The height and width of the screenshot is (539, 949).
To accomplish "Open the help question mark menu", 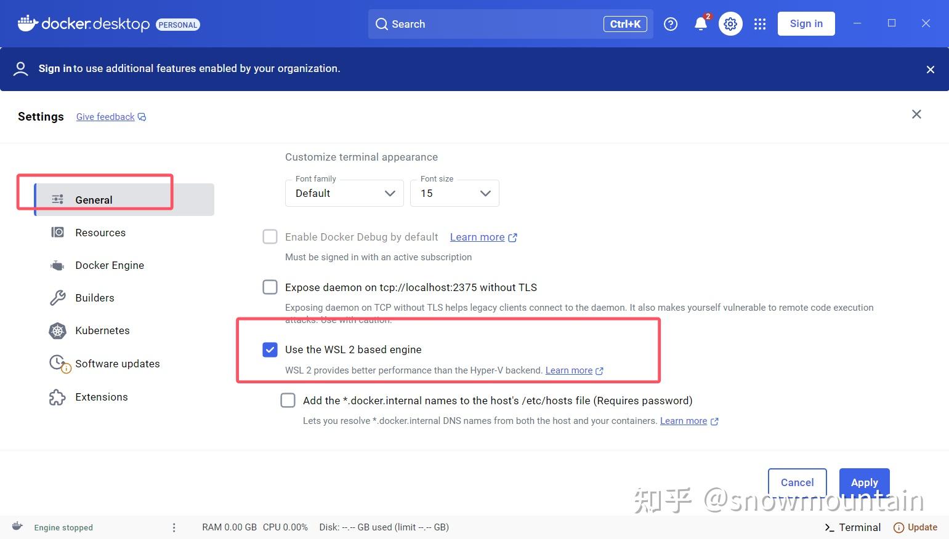I will click(671, 23).
